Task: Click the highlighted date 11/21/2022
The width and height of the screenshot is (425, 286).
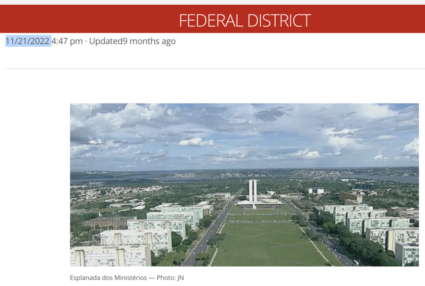Action: [x=27, y=41]
